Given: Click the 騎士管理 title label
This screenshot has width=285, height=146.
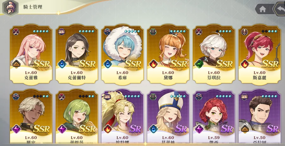Looking at the screenshot, I should [x=33, y=7].
